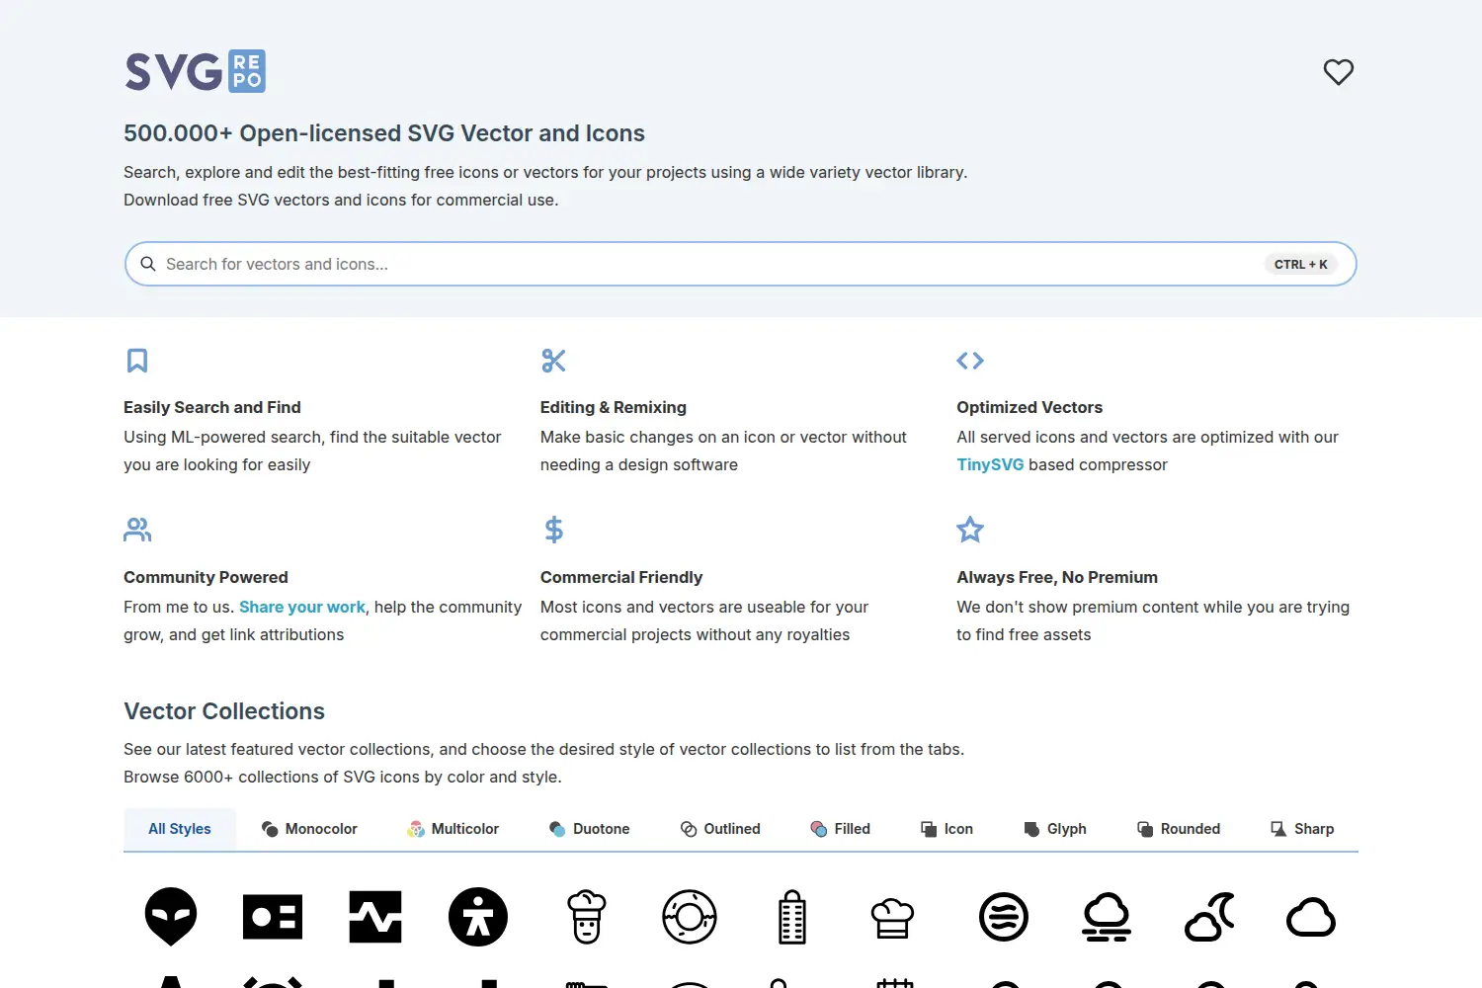
Task: Open the cloud with fog lines icon
Action: (1107, 917)
